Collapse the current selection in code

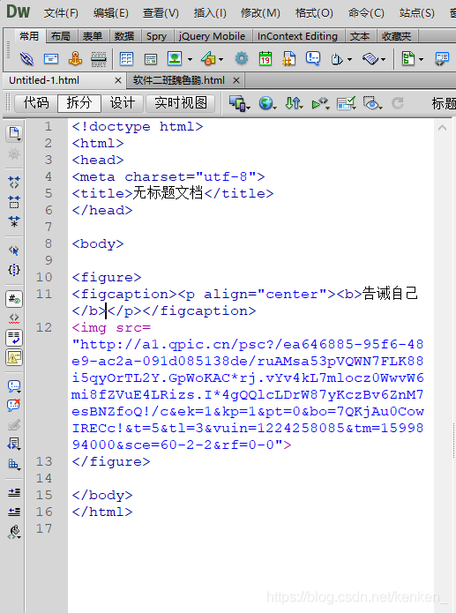point(14,202)
